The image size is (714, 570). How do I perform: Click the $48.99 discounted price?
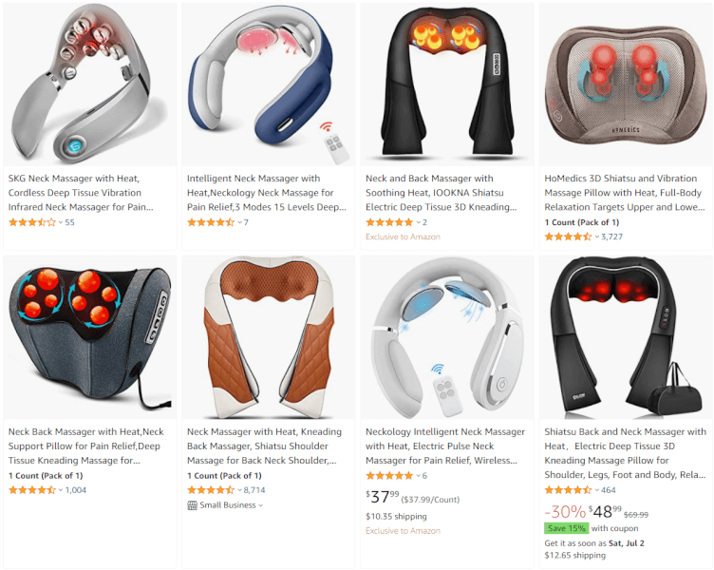605,512
